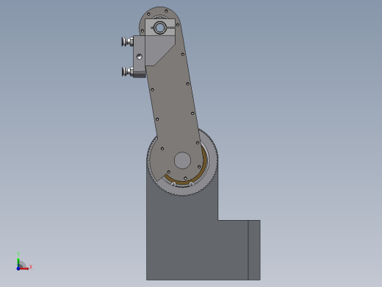This screenshot has height=287, width=382.
Task: Select the round pivot boss at the arm bottom
Action: 182,160
